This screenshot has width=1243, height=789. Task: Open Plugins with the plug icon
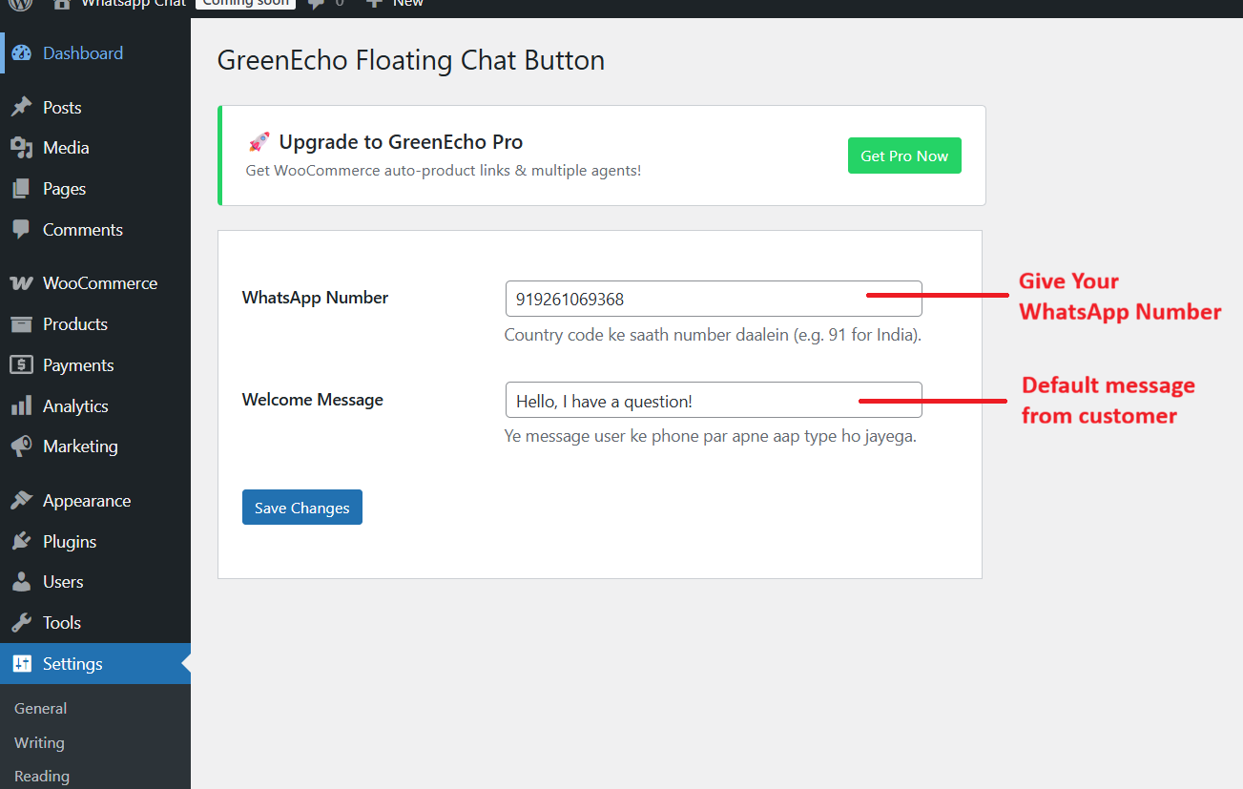click(x=22, y=542)
